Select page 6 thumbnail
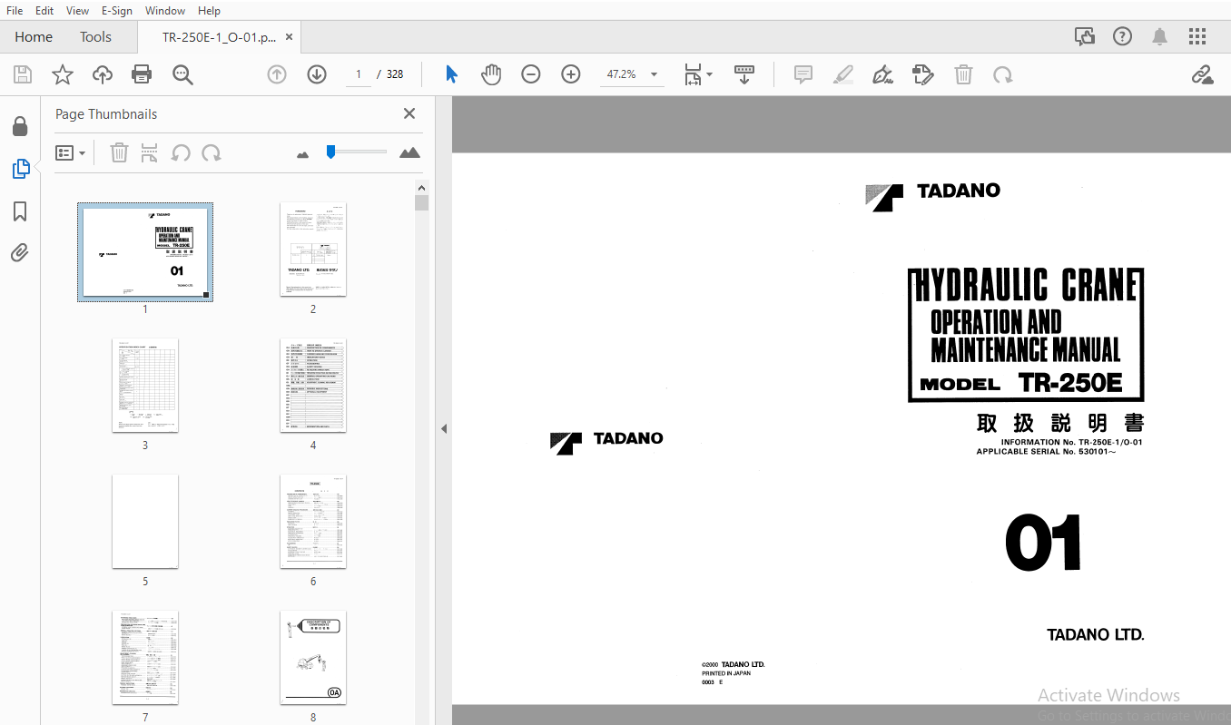The width and height of the screenshot is (1231, 725). [313, 522]
